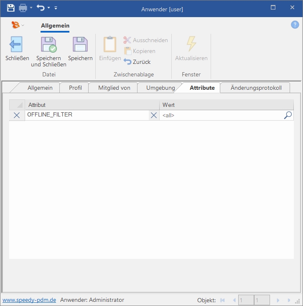Open the Änderungsprotokoll tab
Viewport: 303px width, 306px height.
click(x=256, y=88)
